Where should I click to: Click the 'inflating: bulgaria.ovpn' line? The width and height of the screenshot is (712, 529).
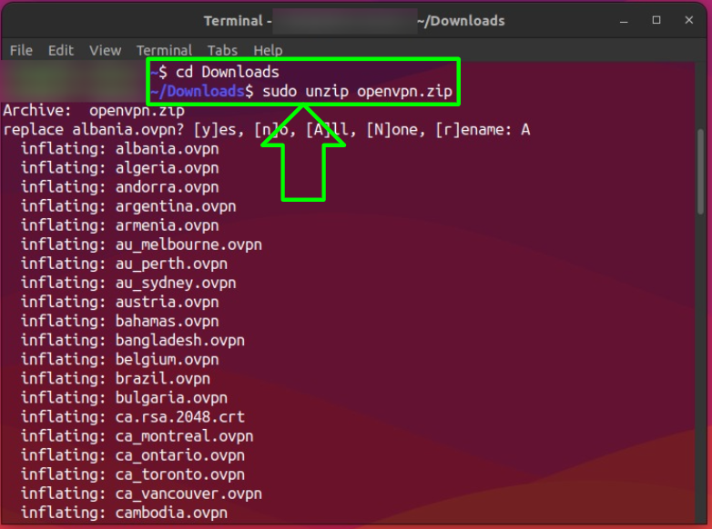(x=124, y=398)
